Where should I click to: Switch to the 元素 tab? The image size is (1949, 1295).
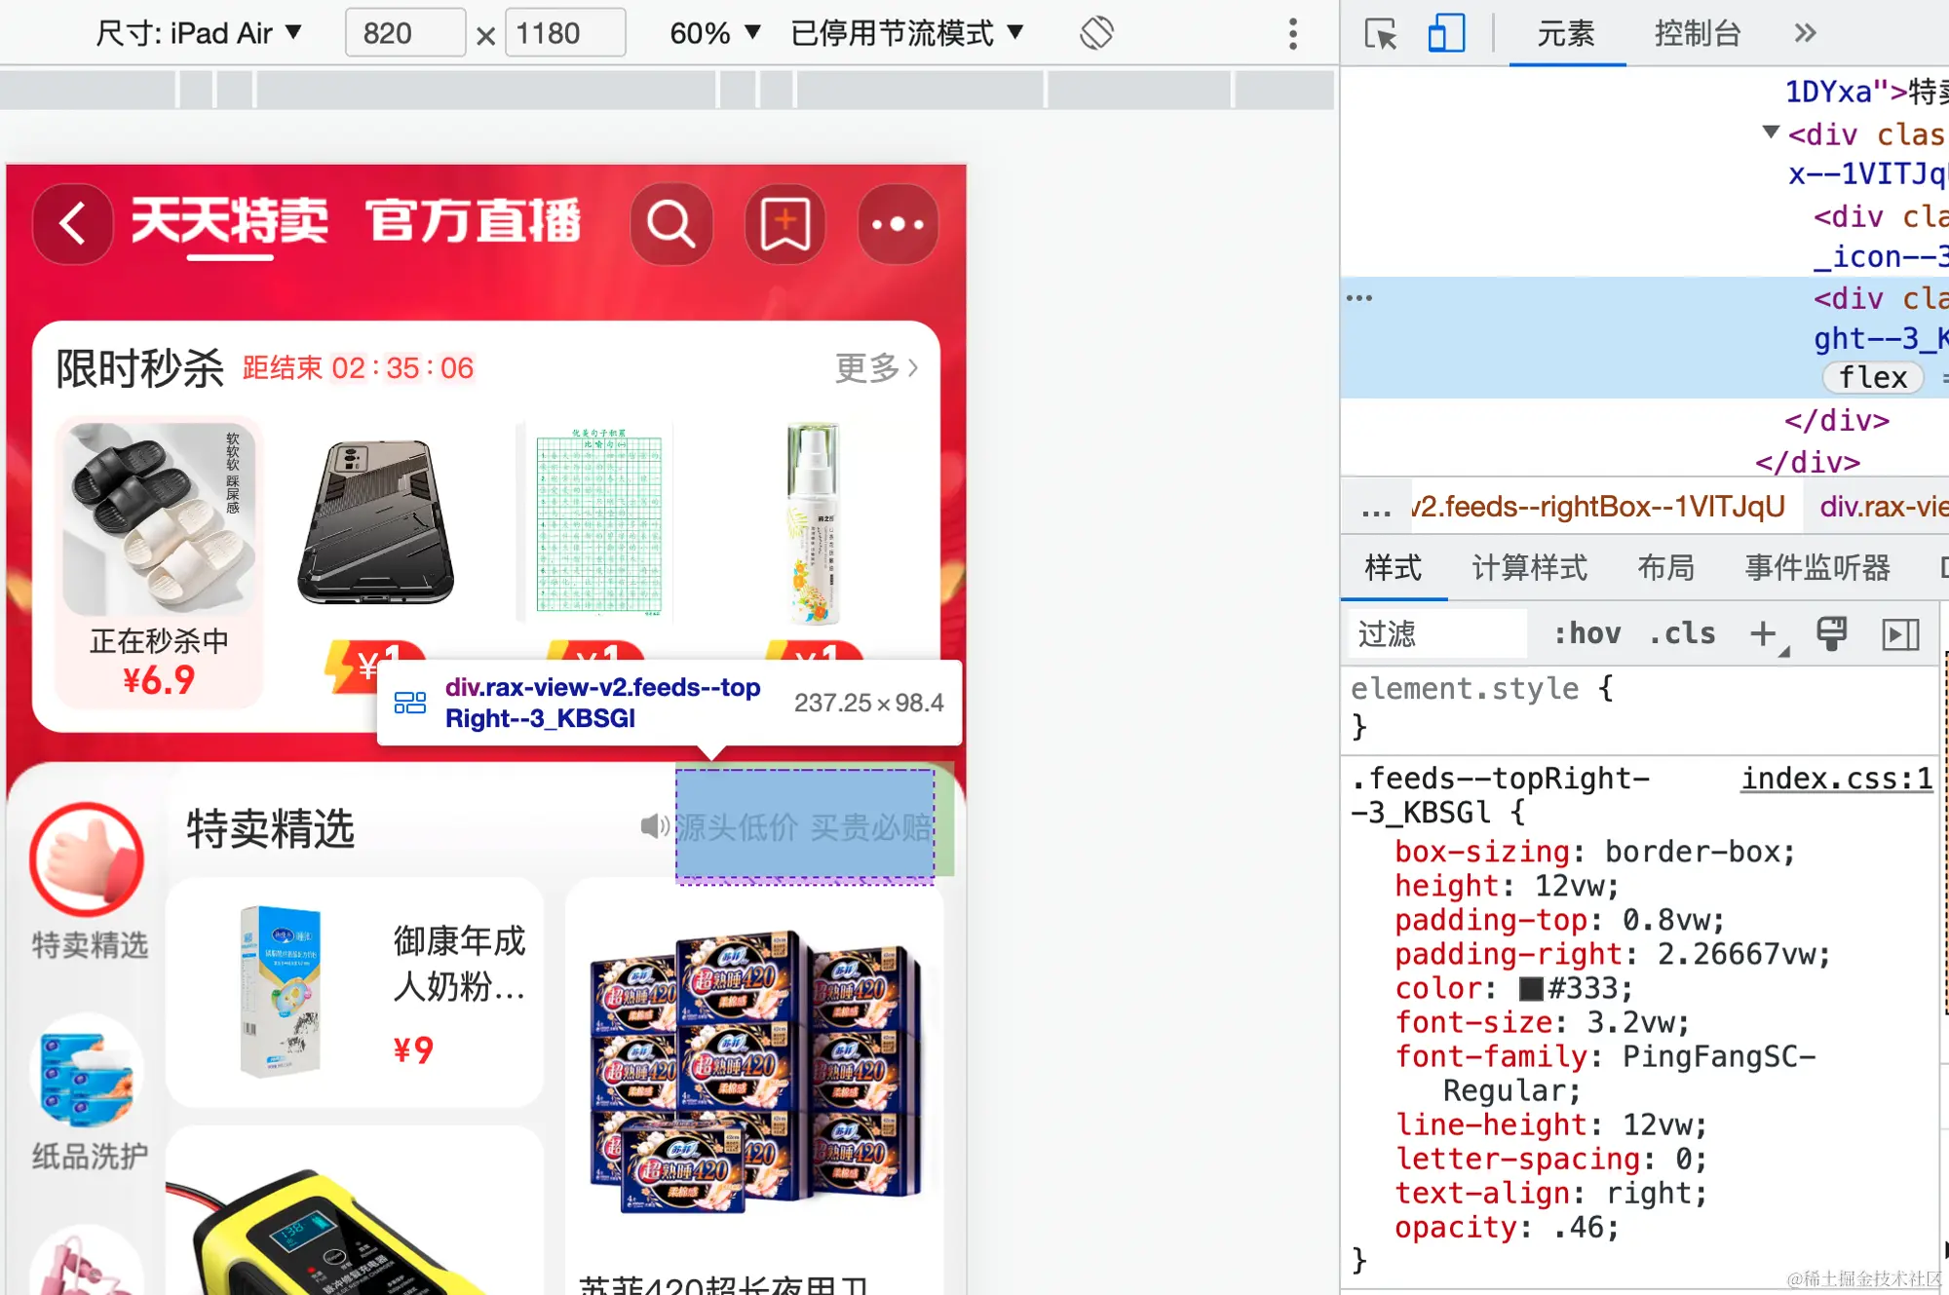(1565, 34)
